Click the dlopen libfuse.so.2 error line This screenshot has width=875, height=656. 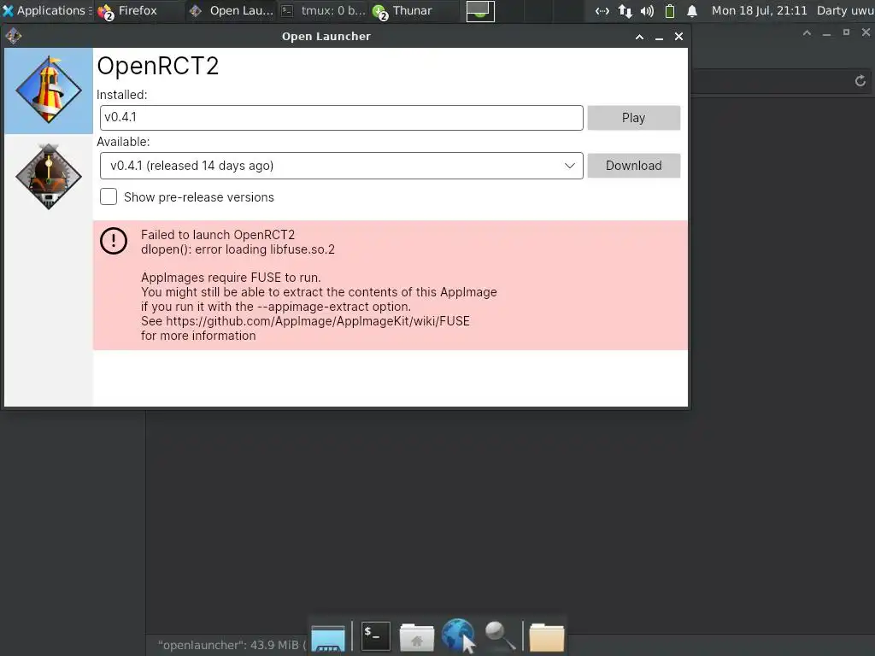238,249
